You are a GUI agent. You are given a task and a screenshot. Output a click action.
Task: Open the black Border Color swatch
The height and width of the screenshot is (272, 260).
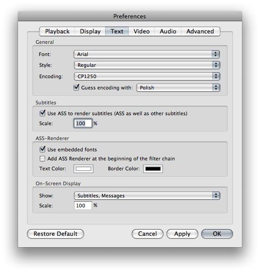tap(153, 169)
